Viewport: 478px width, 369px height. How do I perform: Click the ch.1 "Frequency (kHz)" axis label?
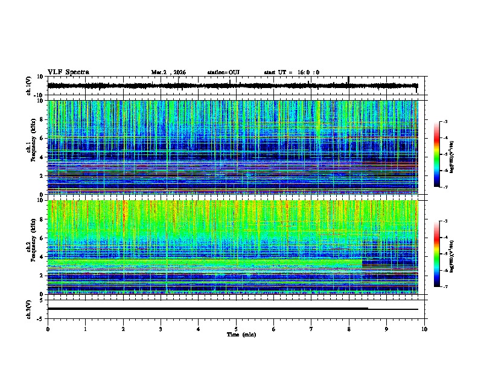pyautogui.click(x=34, y=140)
